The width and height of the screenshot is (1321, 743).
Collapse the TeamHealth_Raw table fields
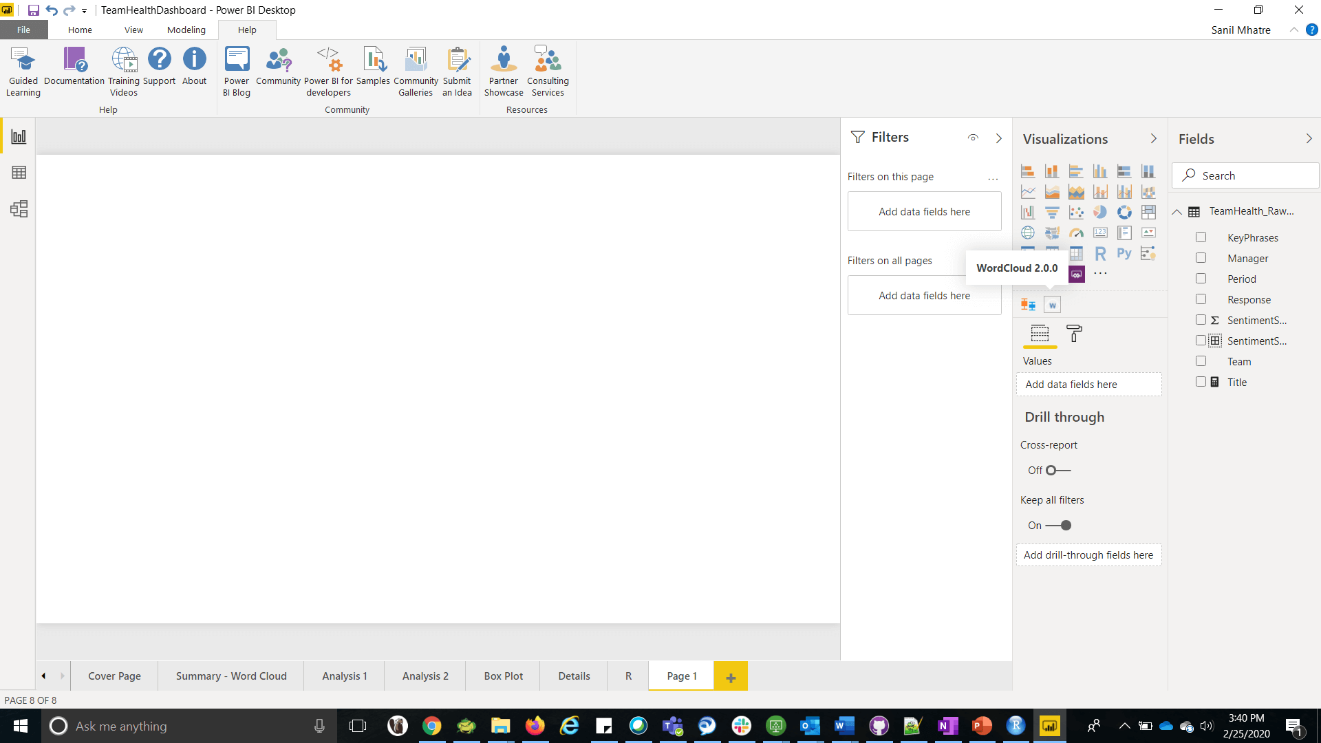pos(1177,212)
